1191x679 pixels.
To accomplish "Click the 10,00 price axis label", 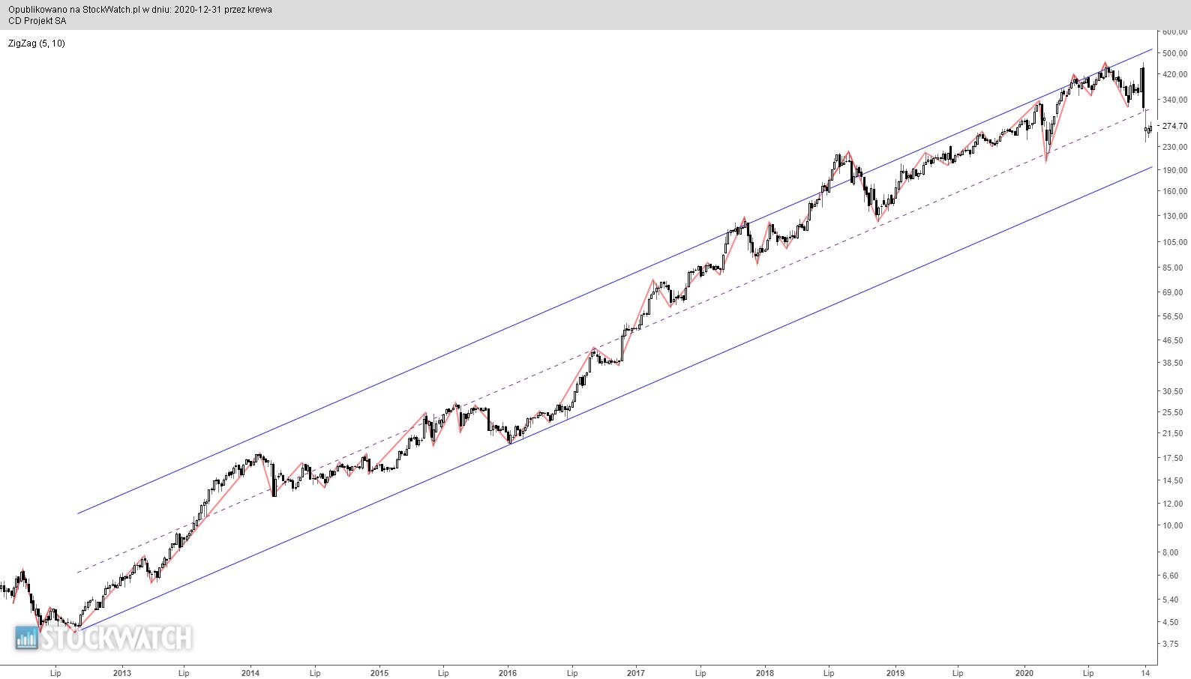I will [1172, 525].
